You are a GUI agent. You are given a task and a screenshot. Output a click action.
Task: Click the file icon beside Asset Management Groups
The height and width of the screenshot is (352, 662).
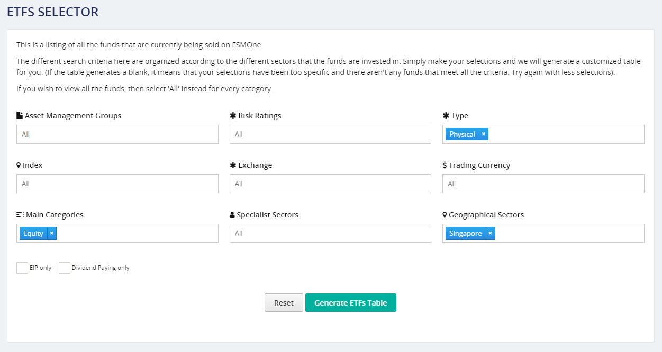(20, 116)
